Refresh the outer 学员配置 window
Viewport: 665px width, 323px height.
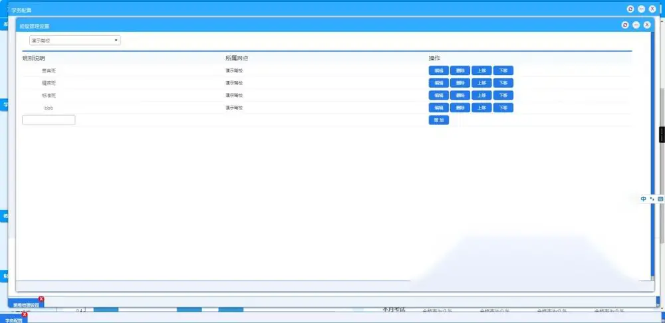[630, 9]
